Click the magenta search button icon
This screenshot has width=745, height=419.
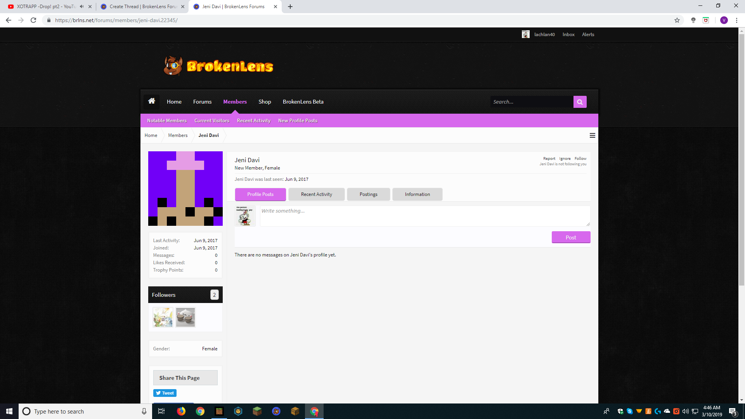click(580, 102)
